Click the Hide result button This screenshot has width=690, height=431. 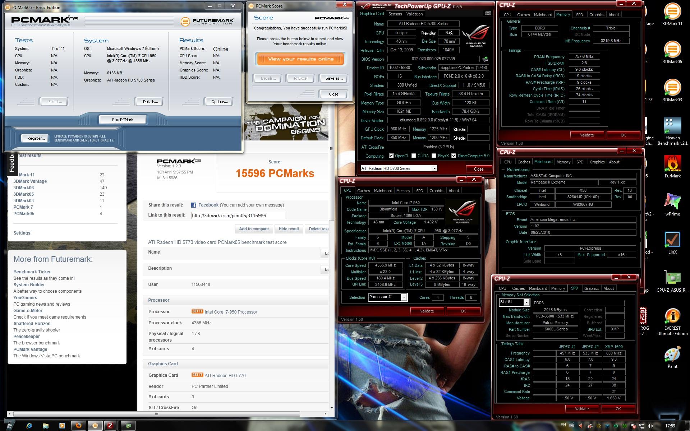tap(289, 229)
